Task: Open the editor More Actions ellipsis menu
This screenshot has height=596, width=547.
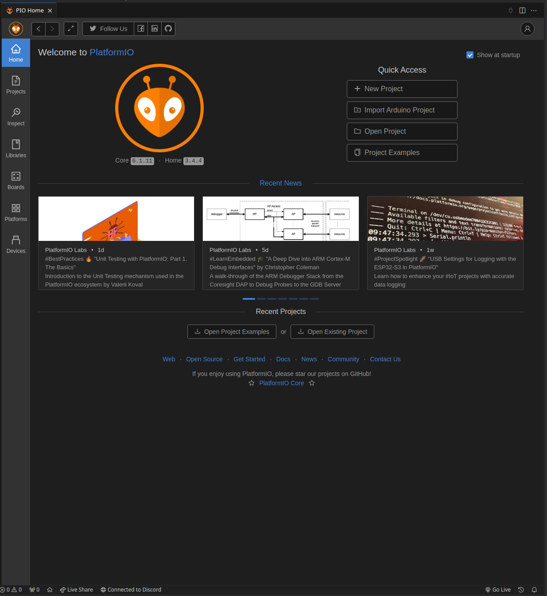Action: (534, 11)
